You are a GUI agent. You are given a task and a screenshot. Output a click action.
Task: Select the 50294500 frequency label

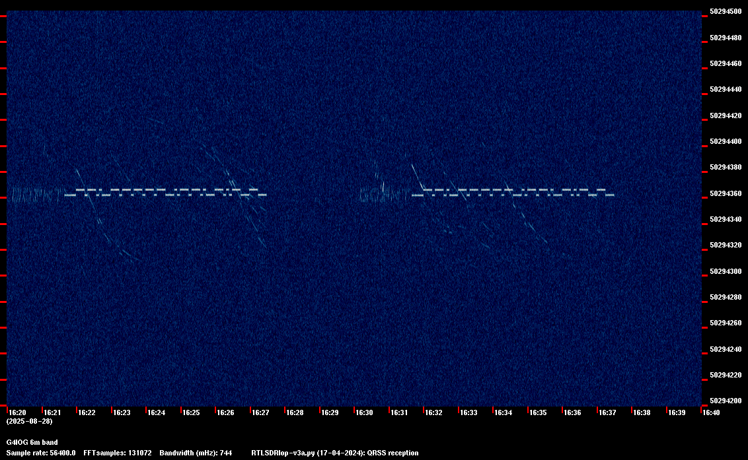726,11
